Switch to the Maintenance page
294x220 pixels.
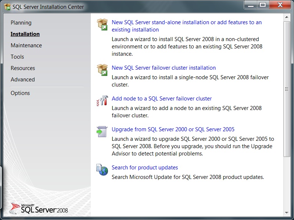pos(26,45)
